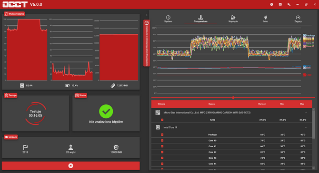Click the T200 legend marker on the graph
The width and height of the screenshot is (319, 173).
pyautogui.click(x=304, y=75)
